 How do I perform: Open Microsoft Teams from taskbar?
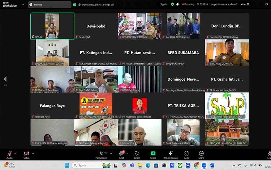coord(132,165)
